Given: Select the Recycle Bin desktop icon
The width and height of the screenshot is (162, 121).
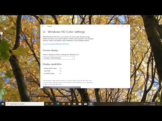Looking at the screenshot, I should click(x=4, y=19).
